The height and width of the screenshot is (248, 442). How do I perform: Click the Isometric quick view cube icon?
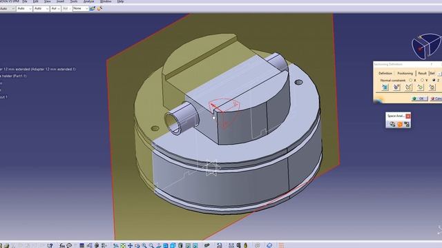[x=173, y=245]
